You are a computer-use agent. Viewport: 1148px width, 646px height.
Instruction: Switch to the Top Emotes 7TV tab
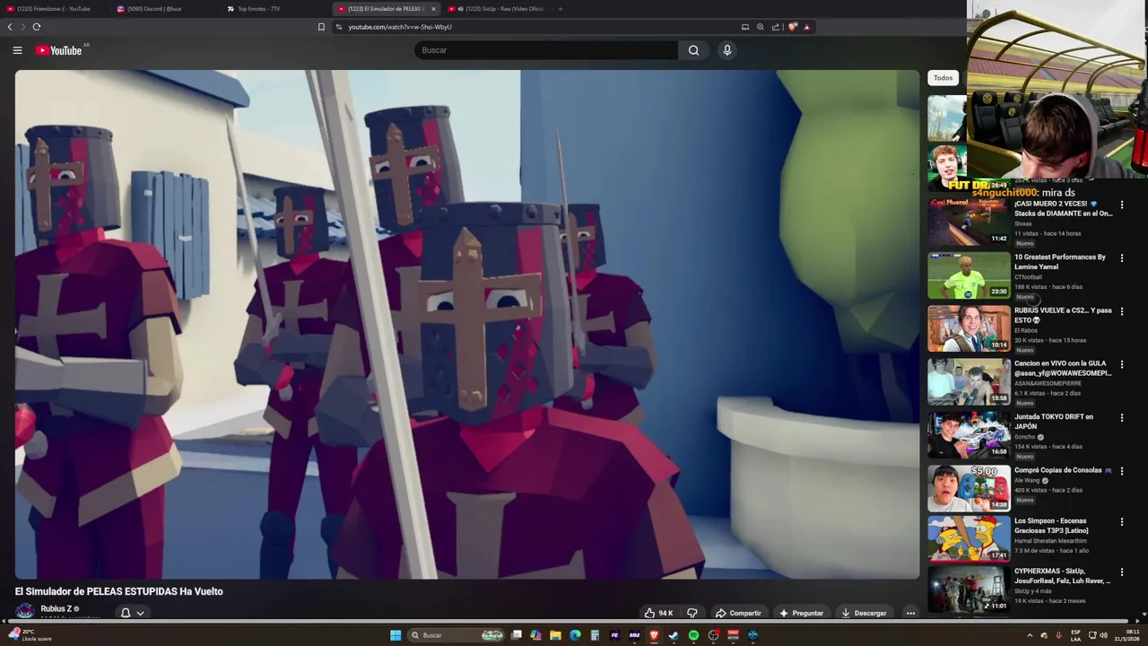(x=276, y=9)
